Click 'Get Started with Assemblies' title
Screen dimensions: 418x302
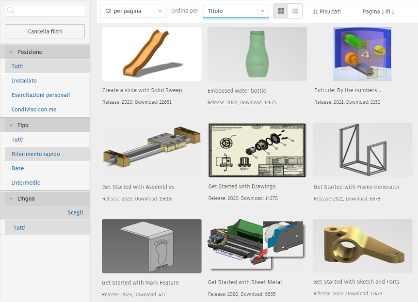138,187
